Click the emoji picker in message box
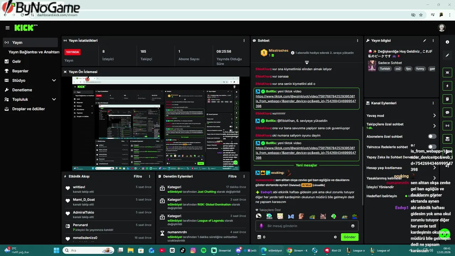Viewport: 455px width, 256px height. [x=353, y=226]
